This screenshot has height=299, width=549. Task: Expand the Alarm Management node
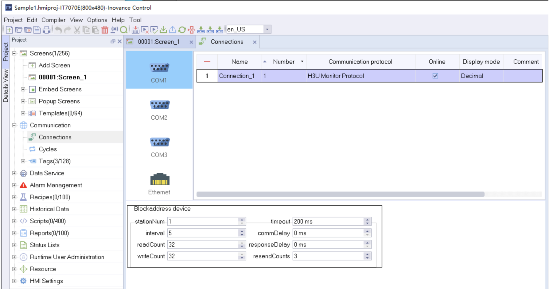14,185
